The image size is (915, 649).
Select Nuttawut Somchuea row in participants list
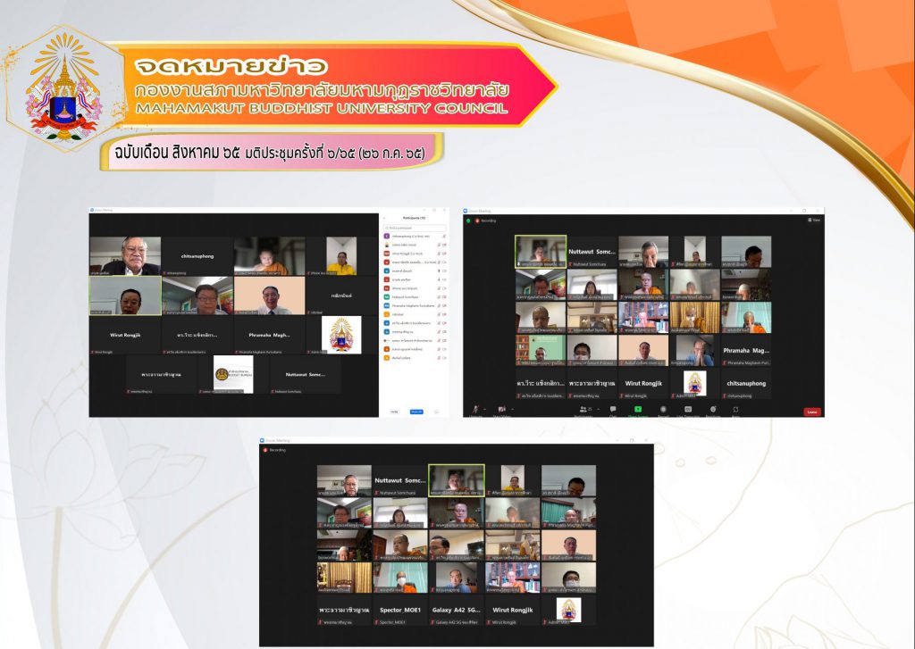coord(415,296)
